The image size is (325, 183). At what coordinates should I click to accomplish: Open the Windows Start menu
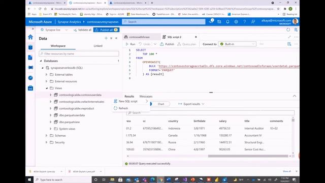[x=29, y=179]
